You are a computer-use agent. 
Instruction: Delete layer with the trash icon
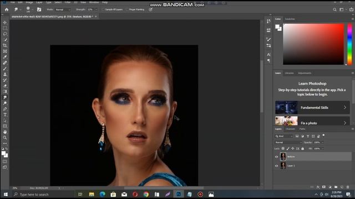coord(348,187)
